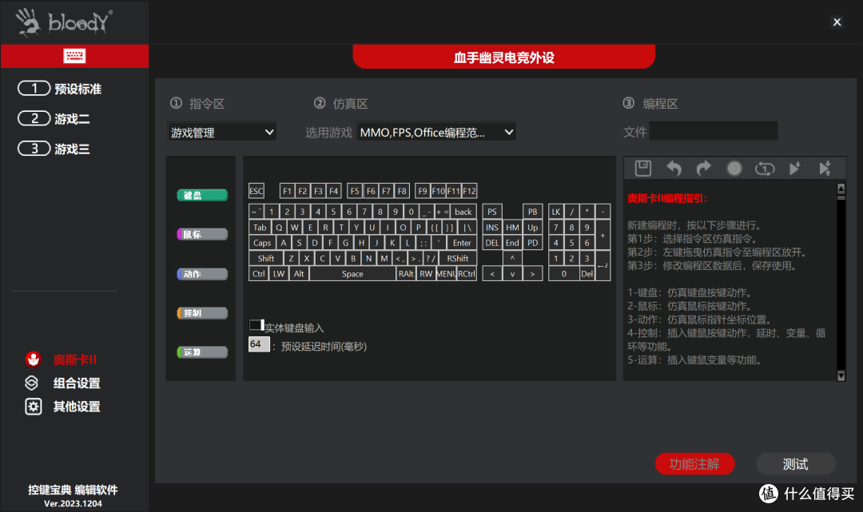Click the red keyboard icon tab
Viewport: 863px width, 512px height.
[x=74, y=56]
